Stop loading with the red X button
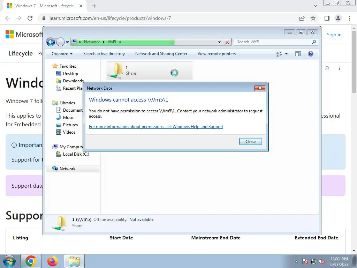 pos(227,42)
